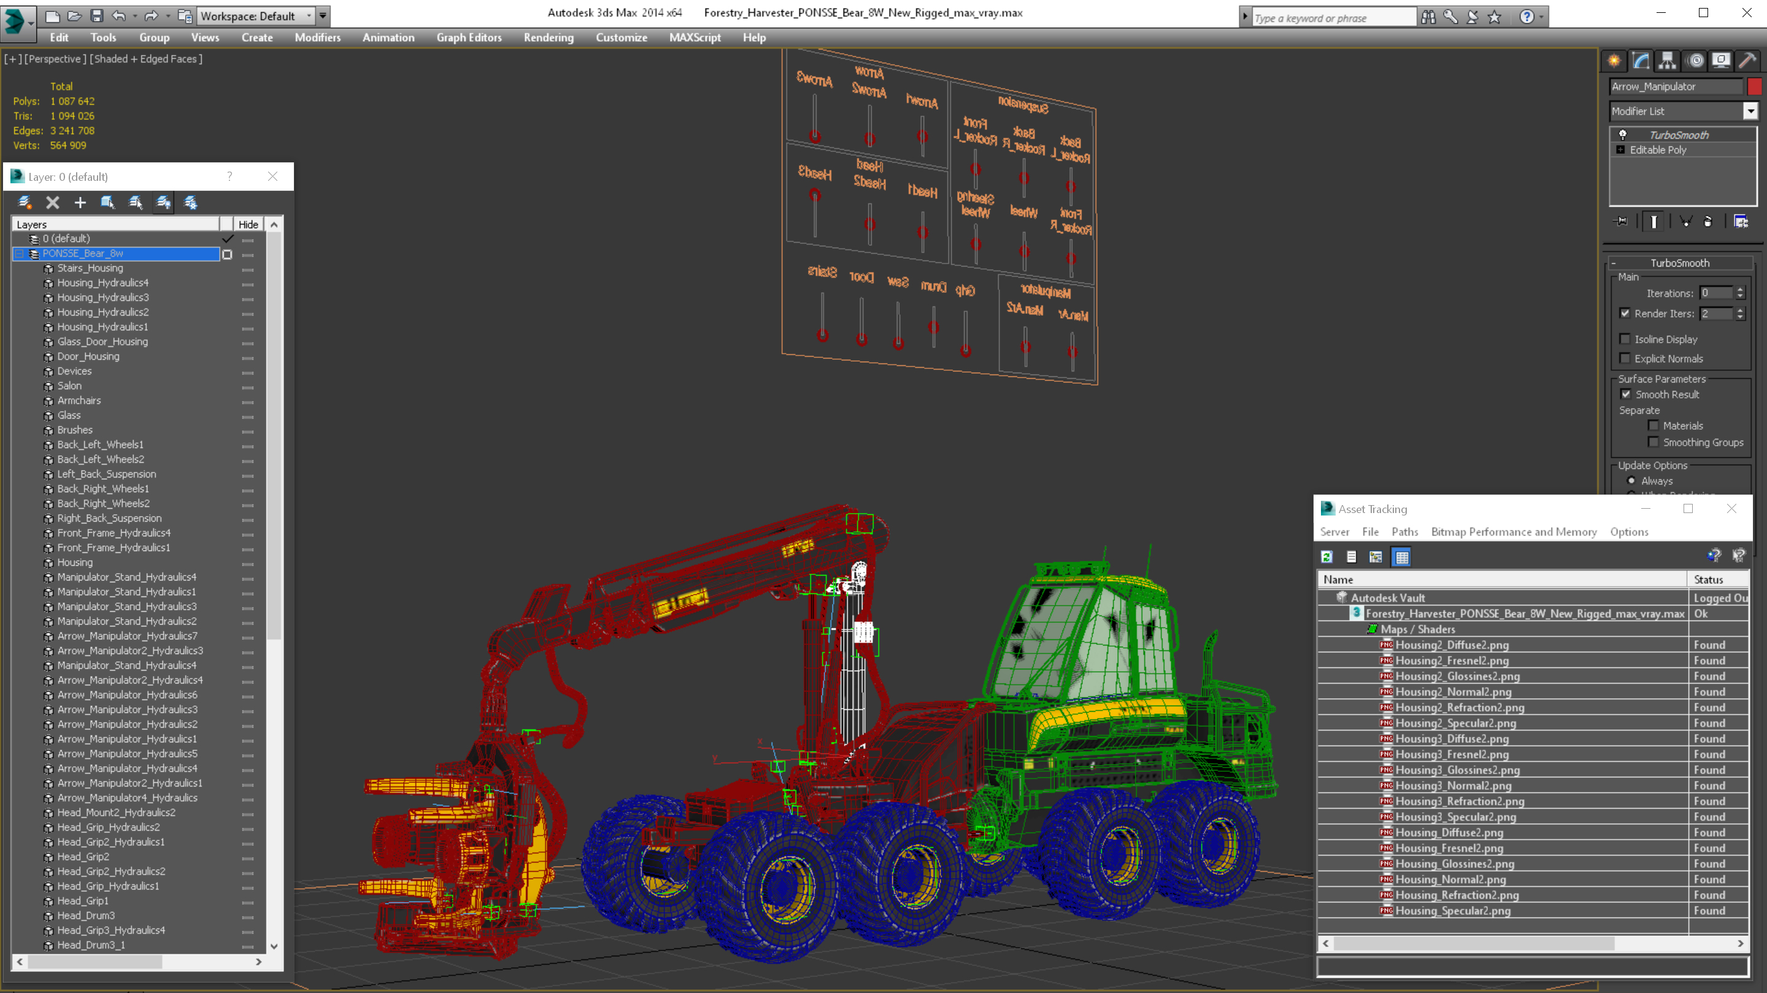Open the Modifier List dropdown

(1750, 111)
